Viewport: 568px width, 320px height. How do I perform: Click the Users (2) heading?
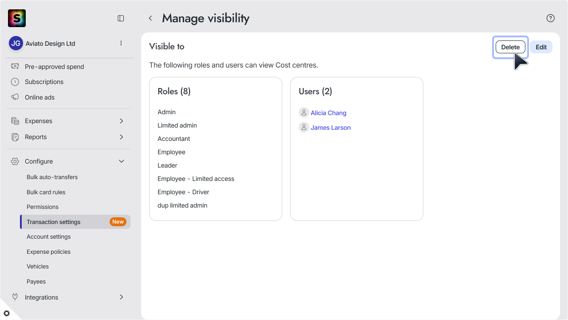tap(316, 91)
